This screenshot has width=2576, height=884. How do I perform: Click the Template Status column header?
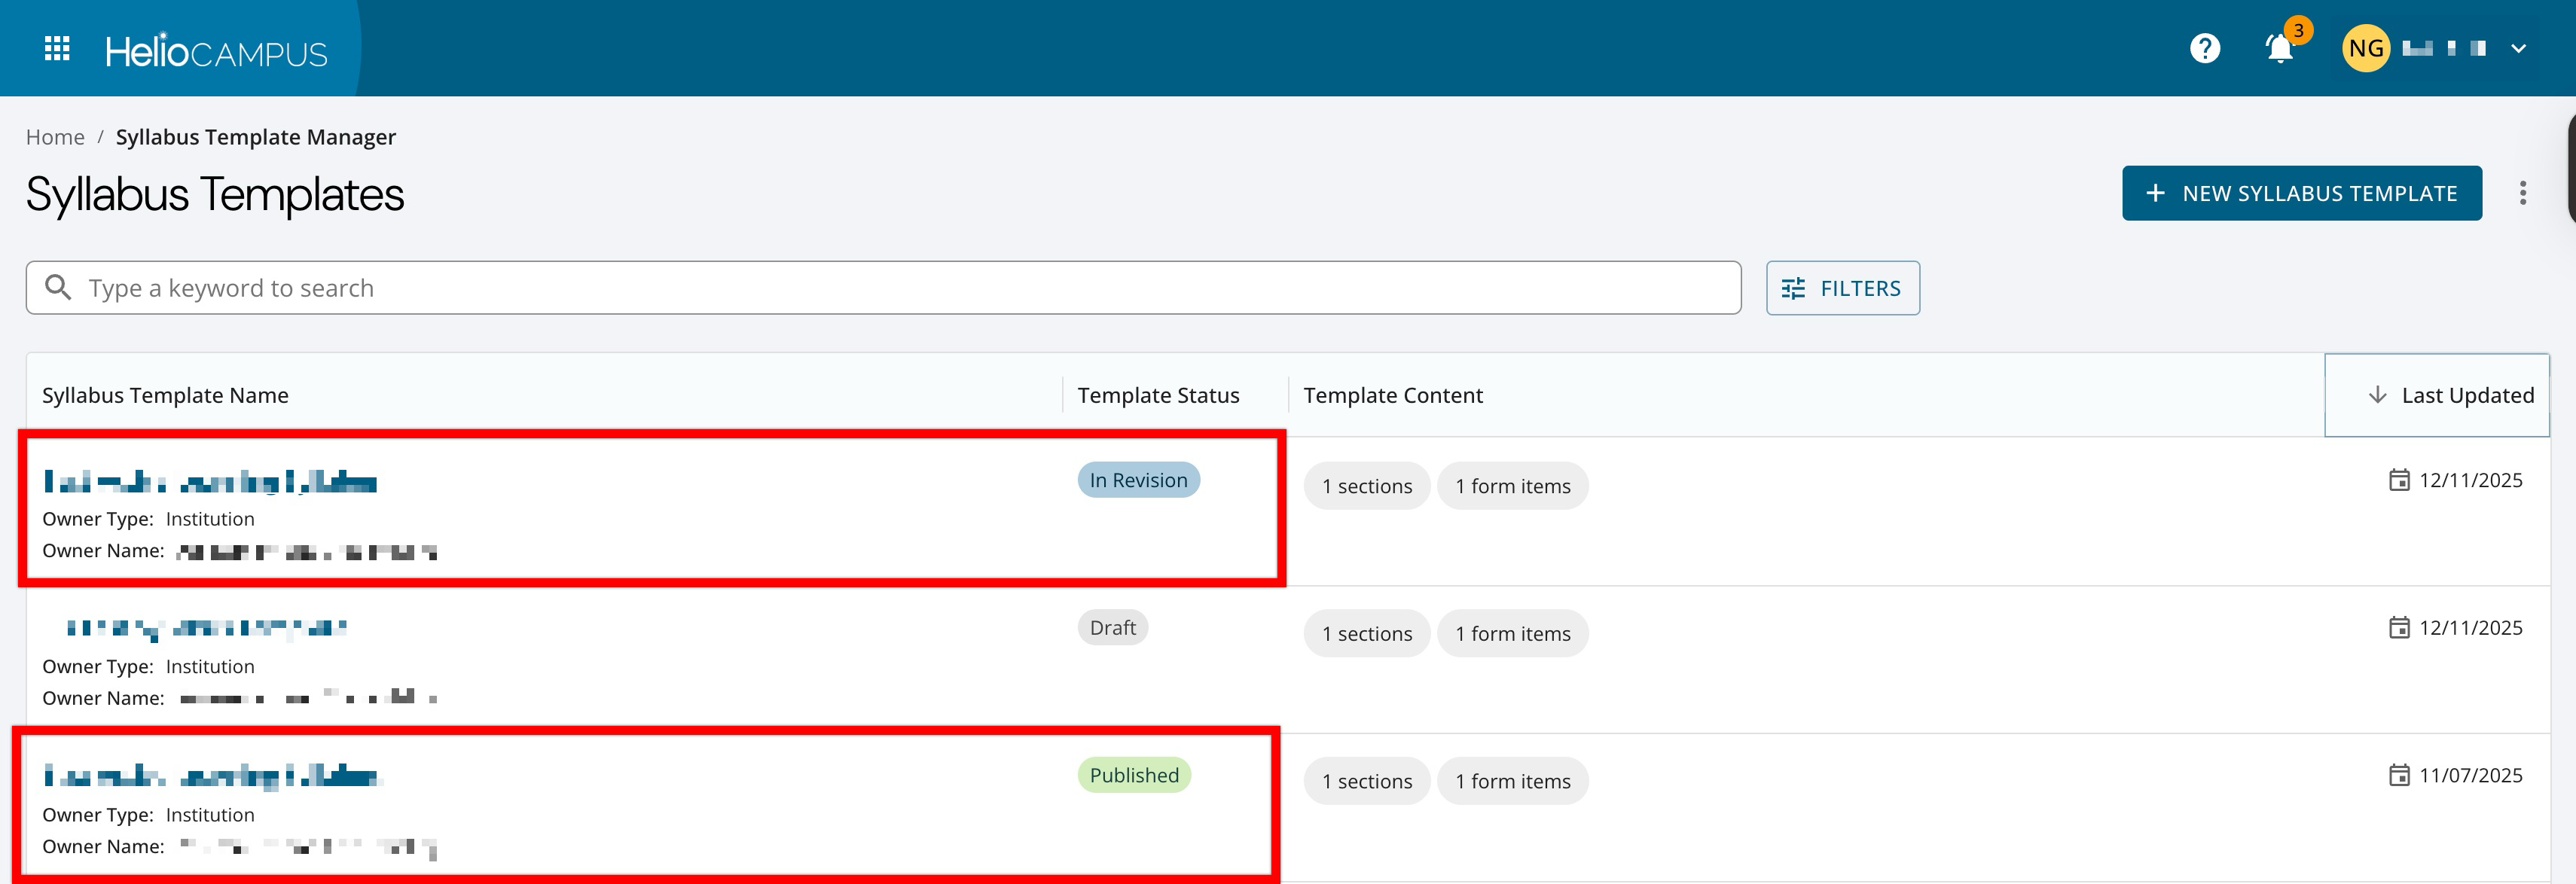pos(1158,395)
